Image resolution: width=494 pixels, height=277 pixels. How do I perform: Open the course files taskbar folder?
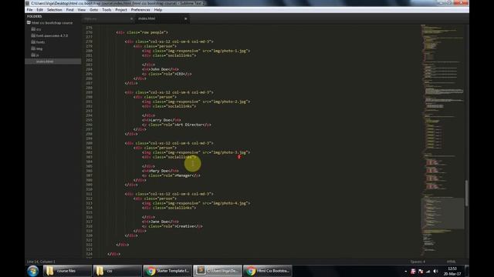tap(67, 271)
